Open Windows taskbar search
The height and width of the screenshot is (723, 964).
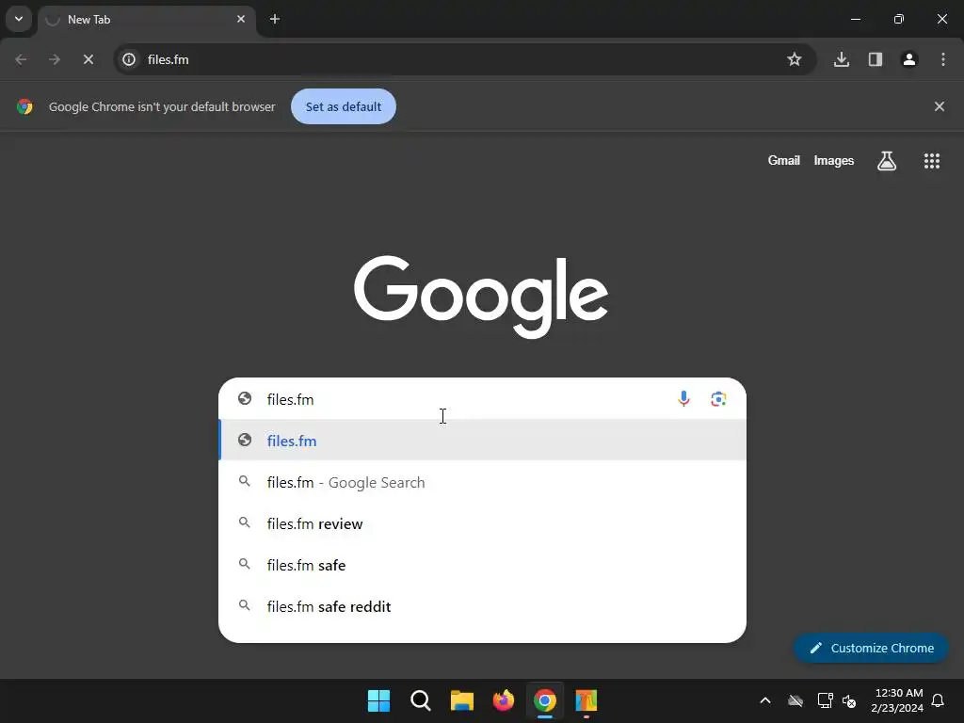(421, 700)
